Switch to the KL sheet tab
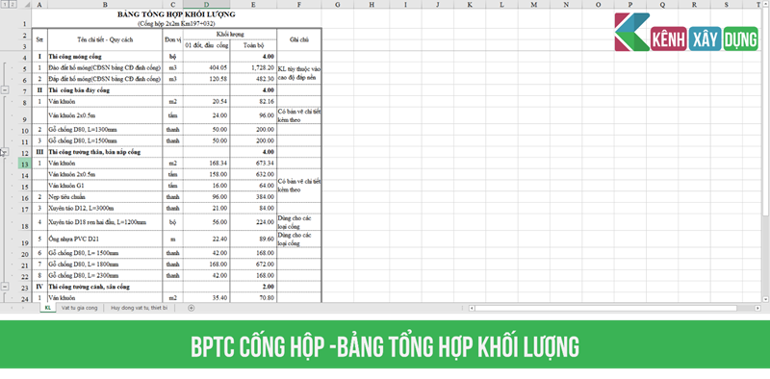The image size is (770, 379). point(47,308)
